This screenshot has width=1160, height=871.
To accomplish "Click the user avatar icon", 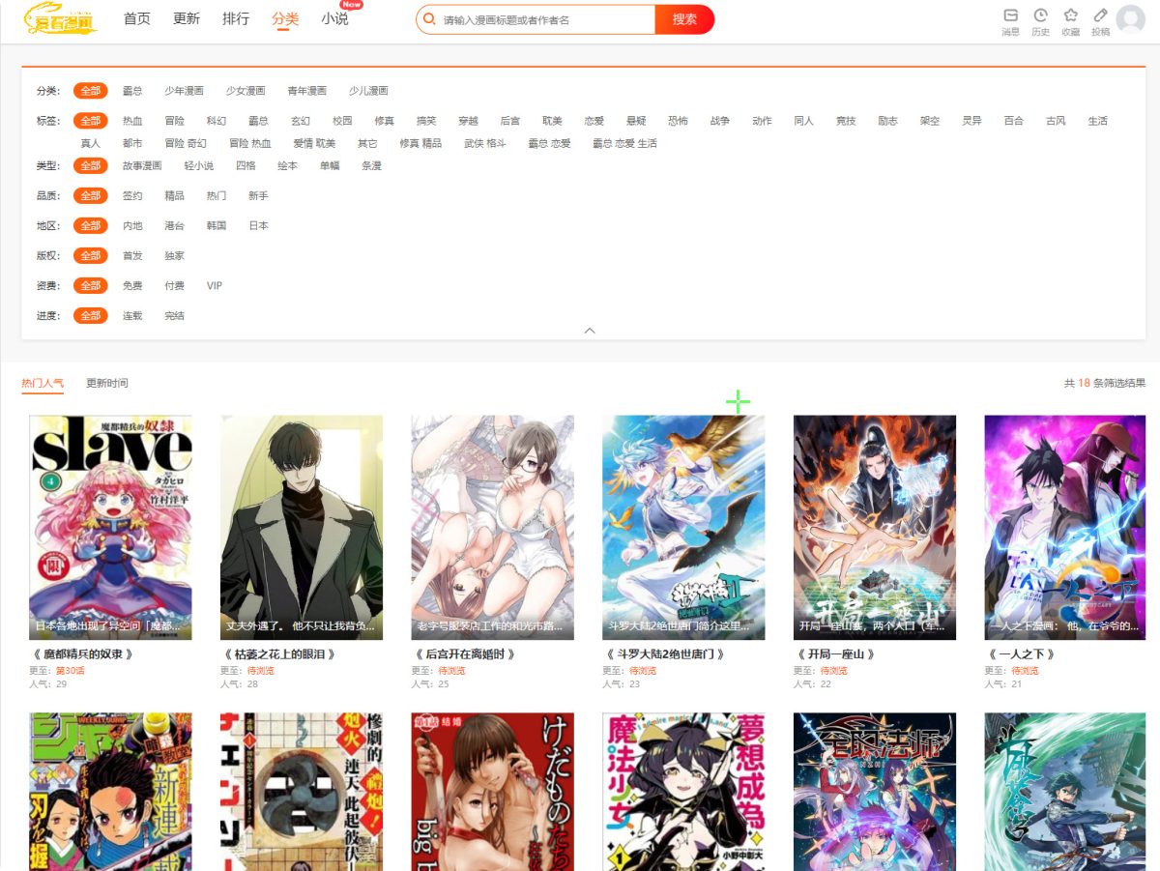I will [1130, 19].
